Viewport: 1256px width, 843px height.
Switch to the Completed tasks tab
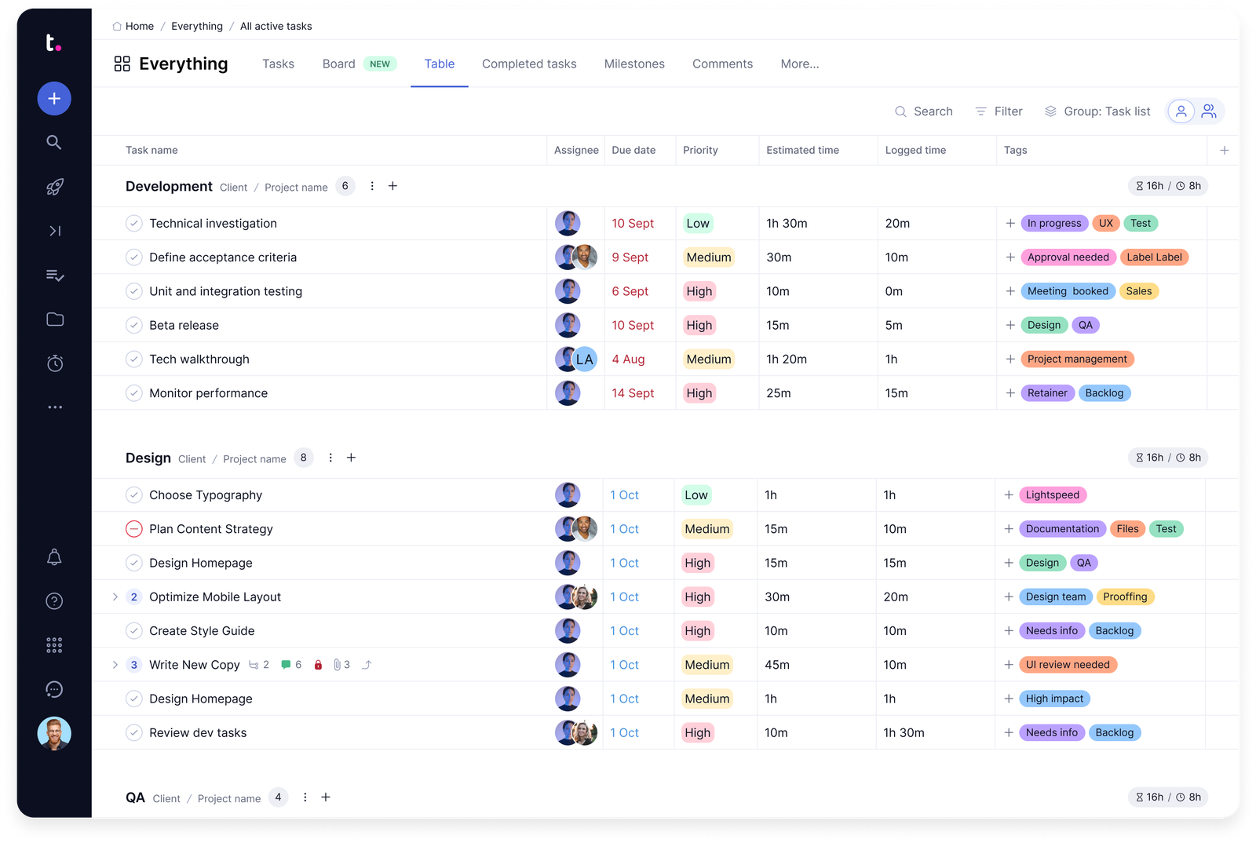coord(528,64)
